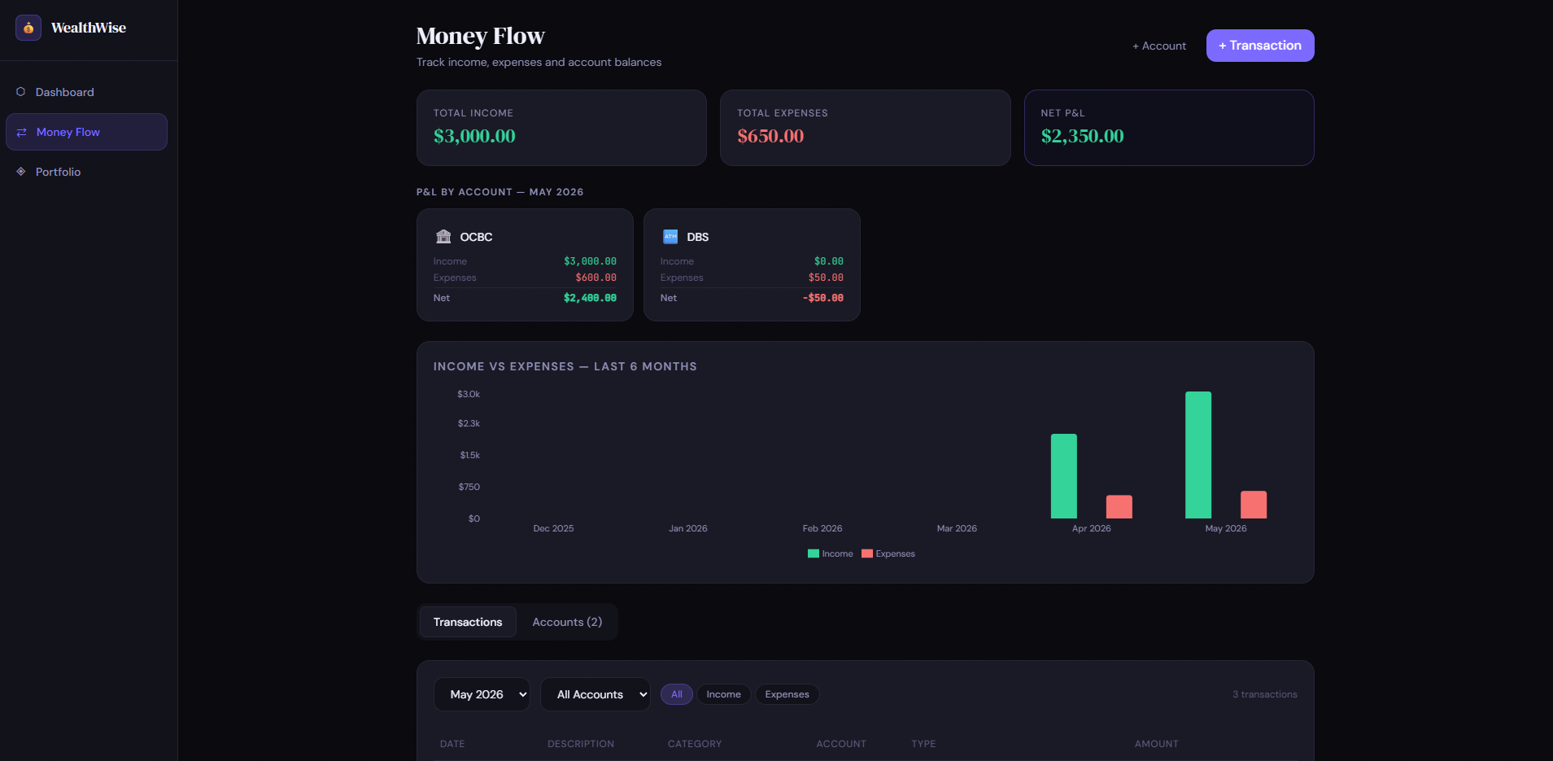This screenshot has width=1553, height=761.
Task: Click the OCBC net value $2,400.00
Action: pyautogui.click(x=590, y=298)
